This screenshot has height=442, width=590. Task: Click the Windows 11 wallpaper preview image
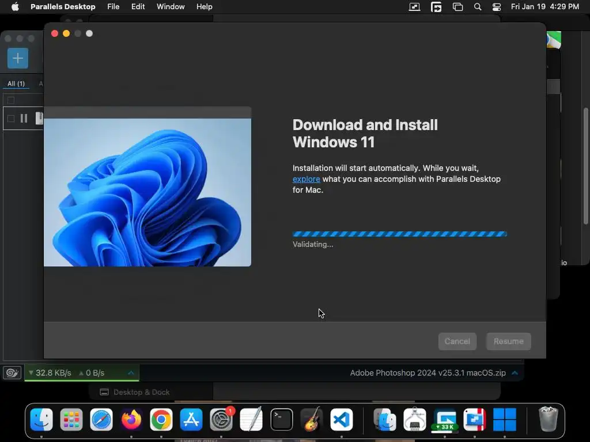(147, 192)
